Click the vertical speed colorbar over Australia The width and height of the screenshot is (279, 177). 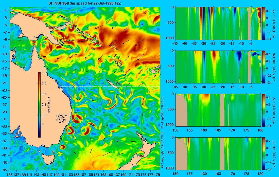[39, 105]
